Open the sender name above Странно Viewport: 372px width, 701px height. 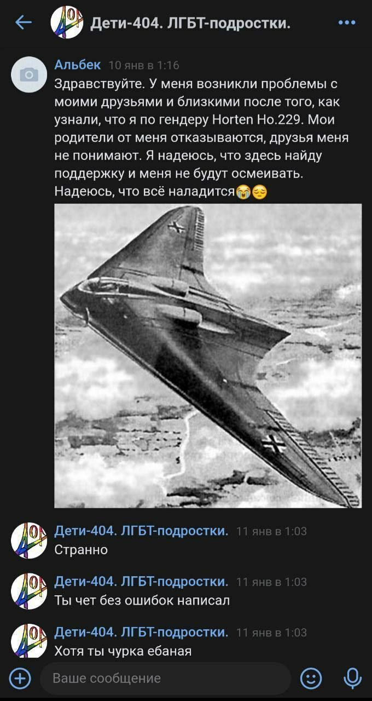pyautogui.click(x=141, y=531)
